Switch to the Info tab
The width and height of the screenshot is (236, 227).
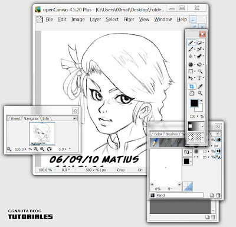pos(45,118)
